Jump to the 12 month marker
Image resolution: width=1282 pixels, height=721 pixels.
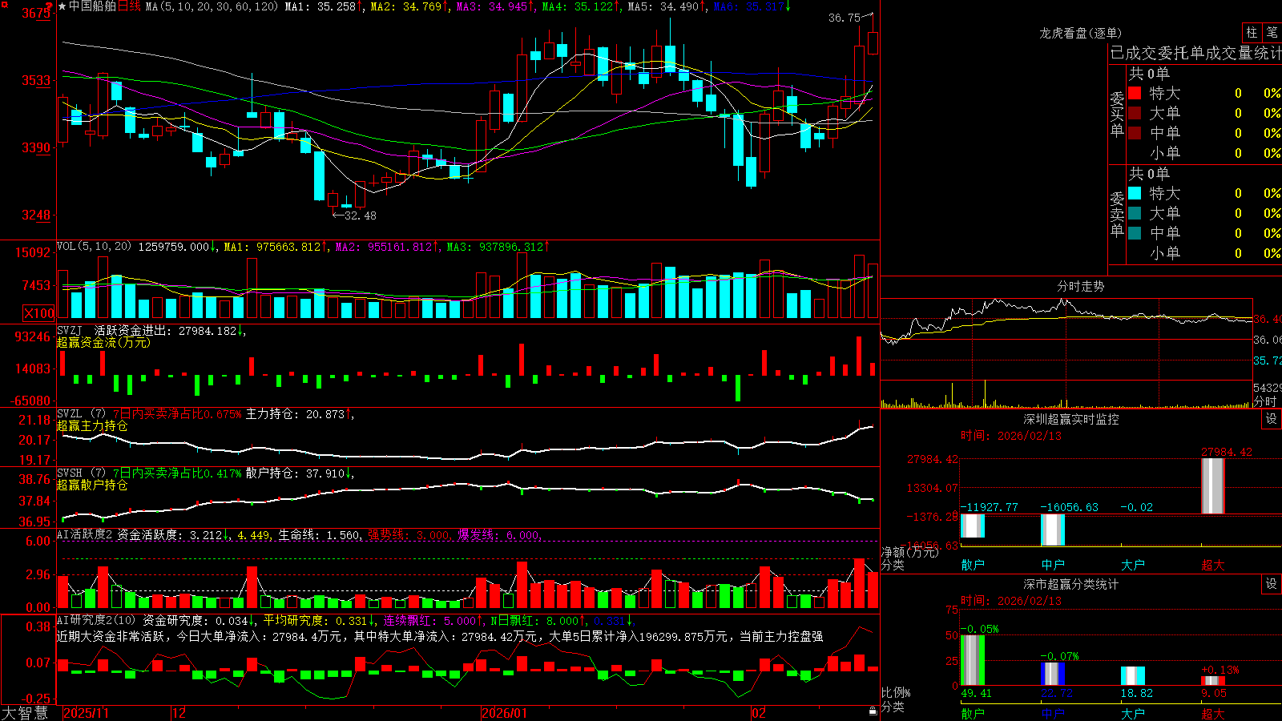pos(179,713)
